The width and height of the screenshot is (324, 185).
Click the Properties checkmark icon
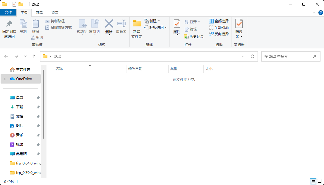coord(177,24)
